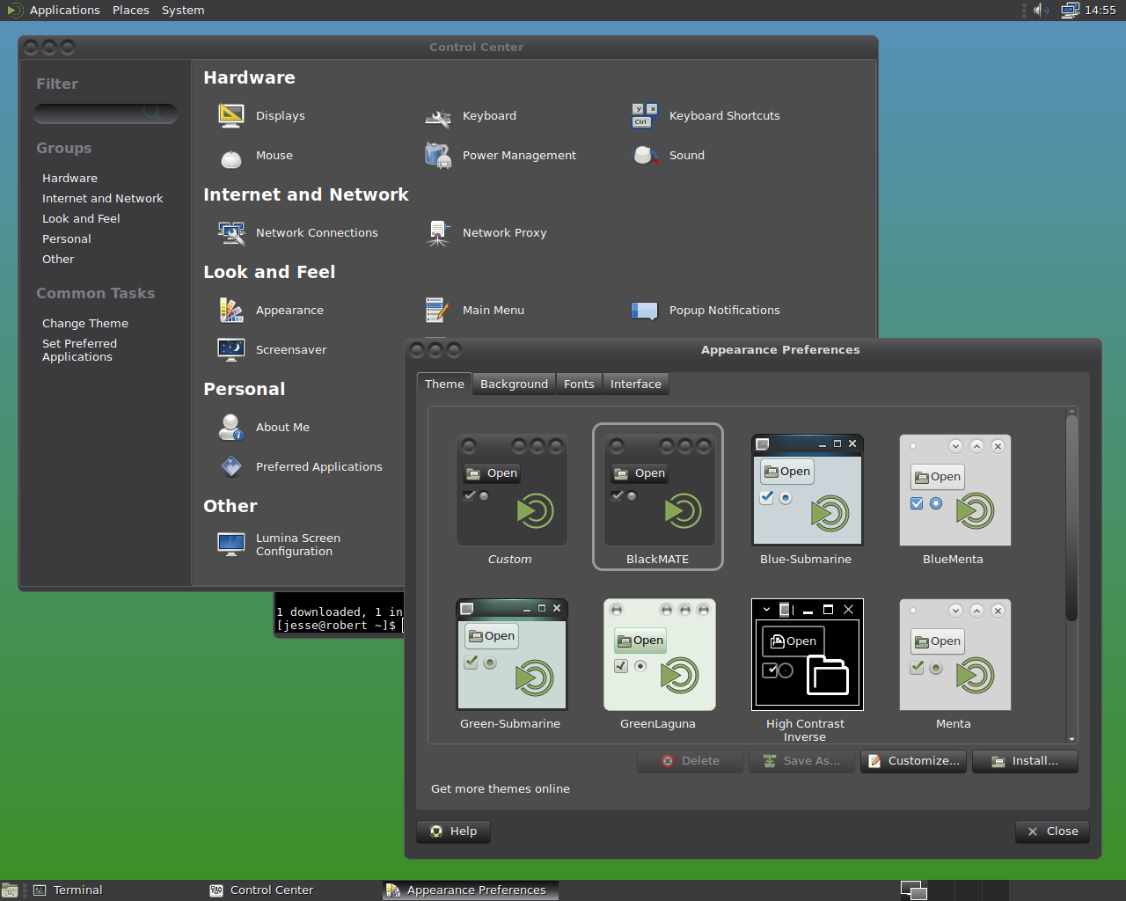Click the Install... button
The image size is (1126, 901).
[x=1025, y=761]
